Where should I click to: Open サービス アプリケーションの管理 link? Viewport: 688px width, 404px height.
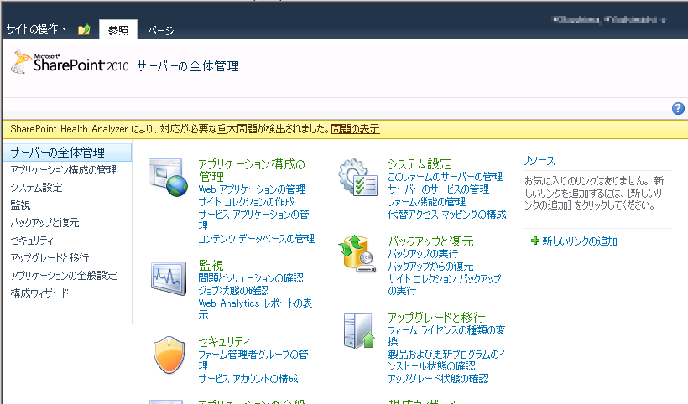point(253,220)
